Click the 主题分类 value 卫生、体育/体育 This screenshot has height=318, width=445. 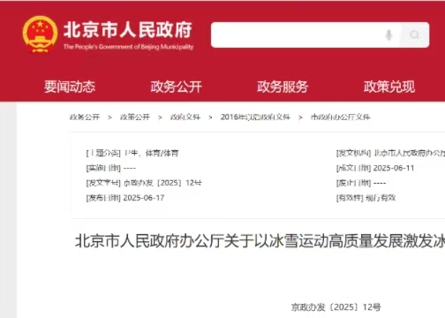click(151, 153)
